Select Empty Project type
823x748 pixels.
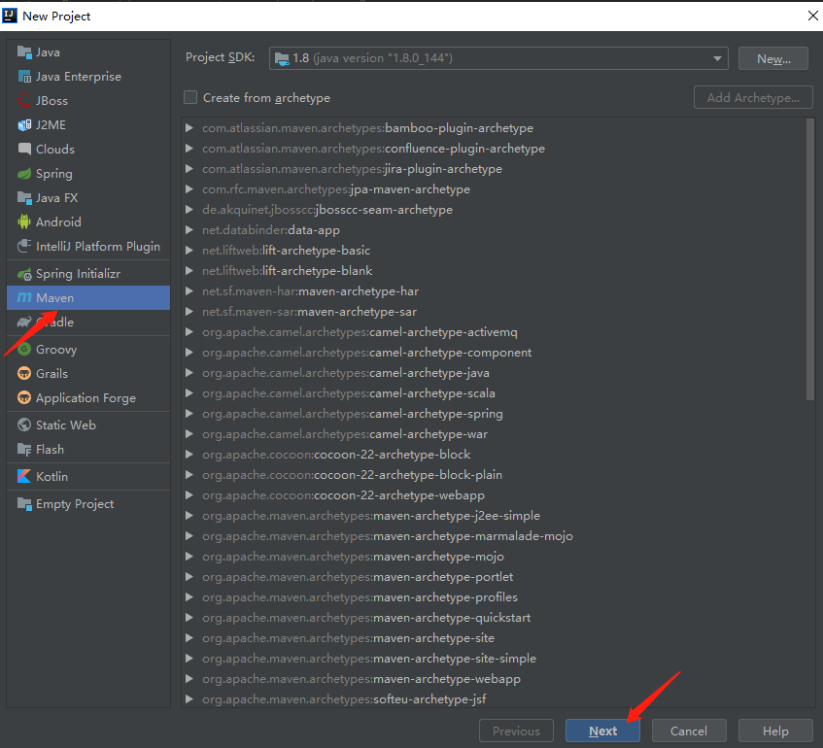(x=88, y=504)
